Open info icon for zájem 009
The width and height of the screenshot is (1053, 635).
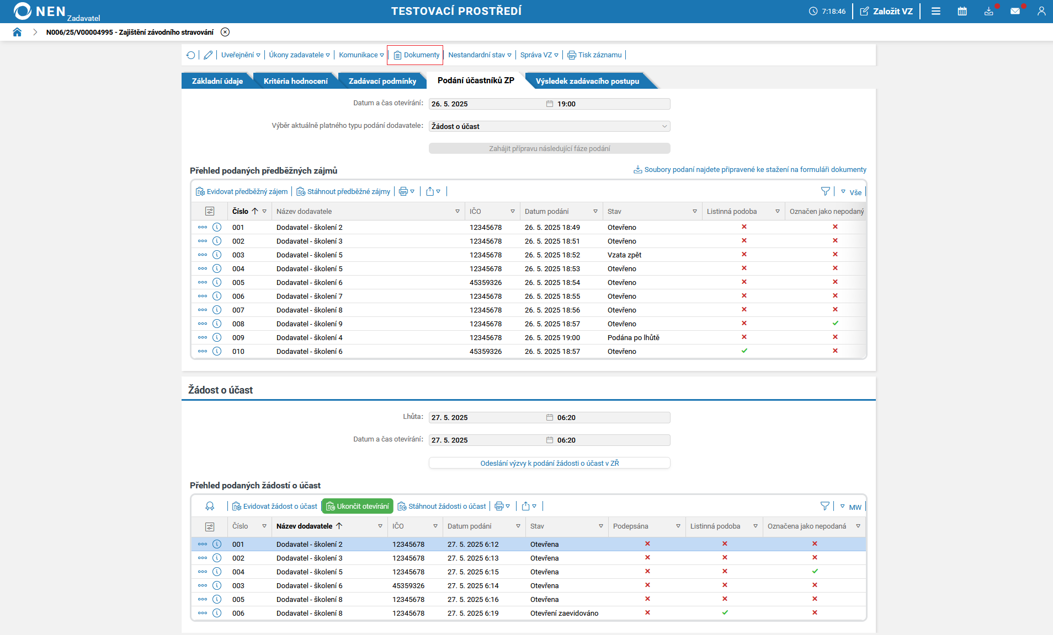point(217,337)
